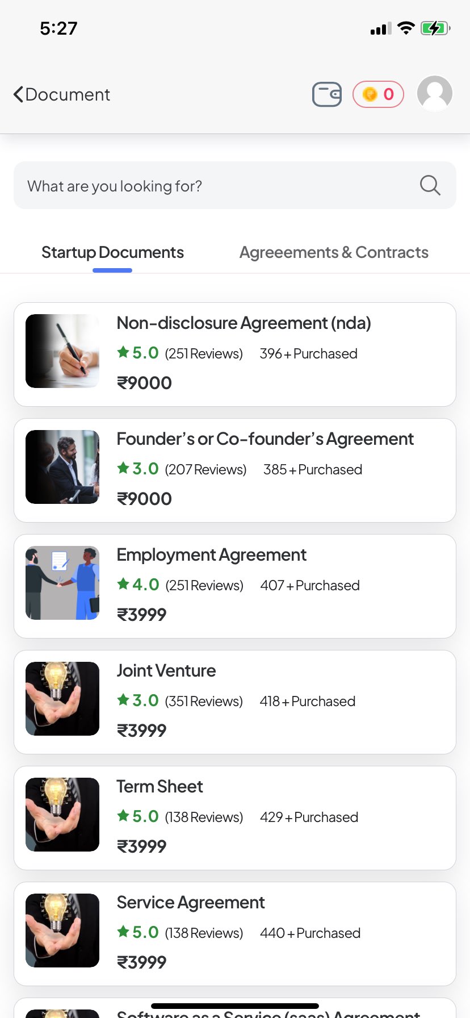Open the user profile avatar
Viewport: 470px width, 1018px height.
435,93
